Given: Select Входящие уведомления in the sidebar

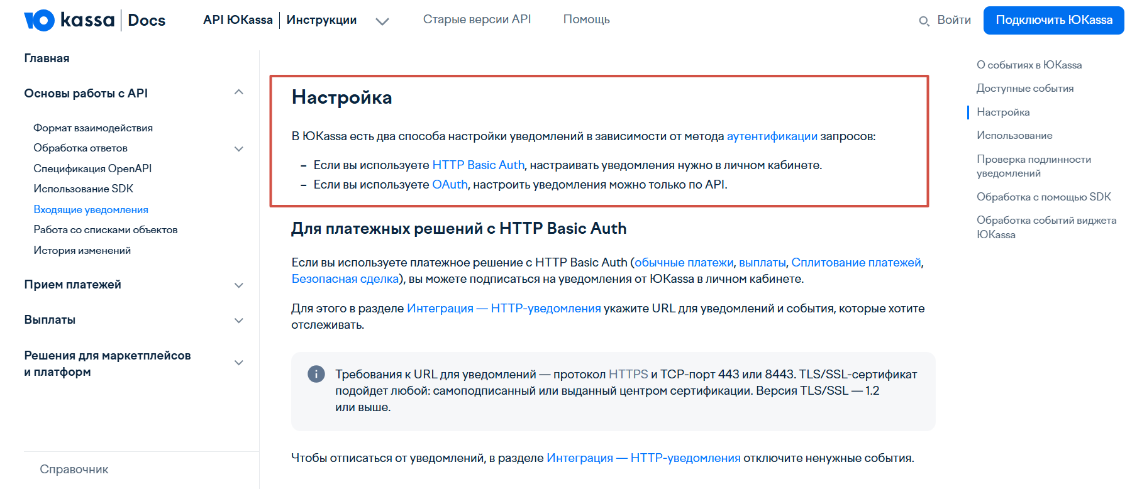Looking at the screenshot, I should 91,209.
